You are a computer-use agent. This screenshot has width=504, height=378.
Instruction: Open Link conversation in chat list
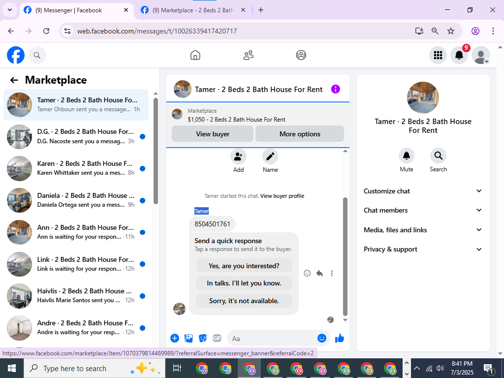click(x=76, y=264)
